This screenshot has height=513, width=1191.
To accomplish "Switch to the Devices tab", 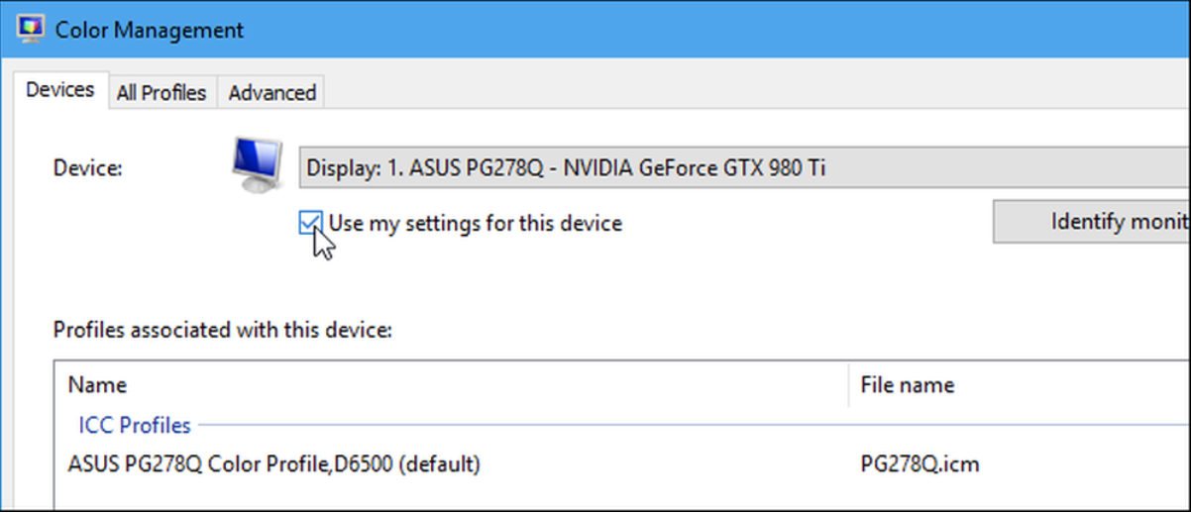I will pyautogui.click(x=59, y=90).
